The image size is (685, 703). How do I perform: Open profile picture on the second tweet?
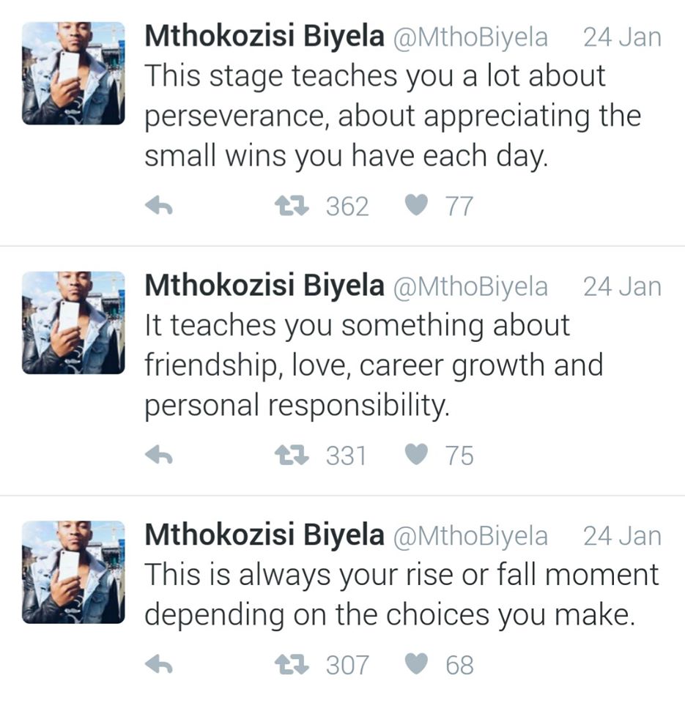tap(73, 323)
